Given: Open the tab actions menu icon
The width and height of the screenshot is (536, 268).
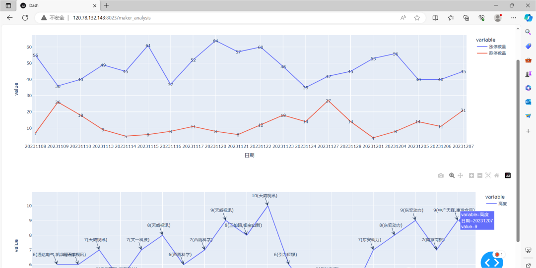Looking at the screenshot, I should click(x=8, y=5).
